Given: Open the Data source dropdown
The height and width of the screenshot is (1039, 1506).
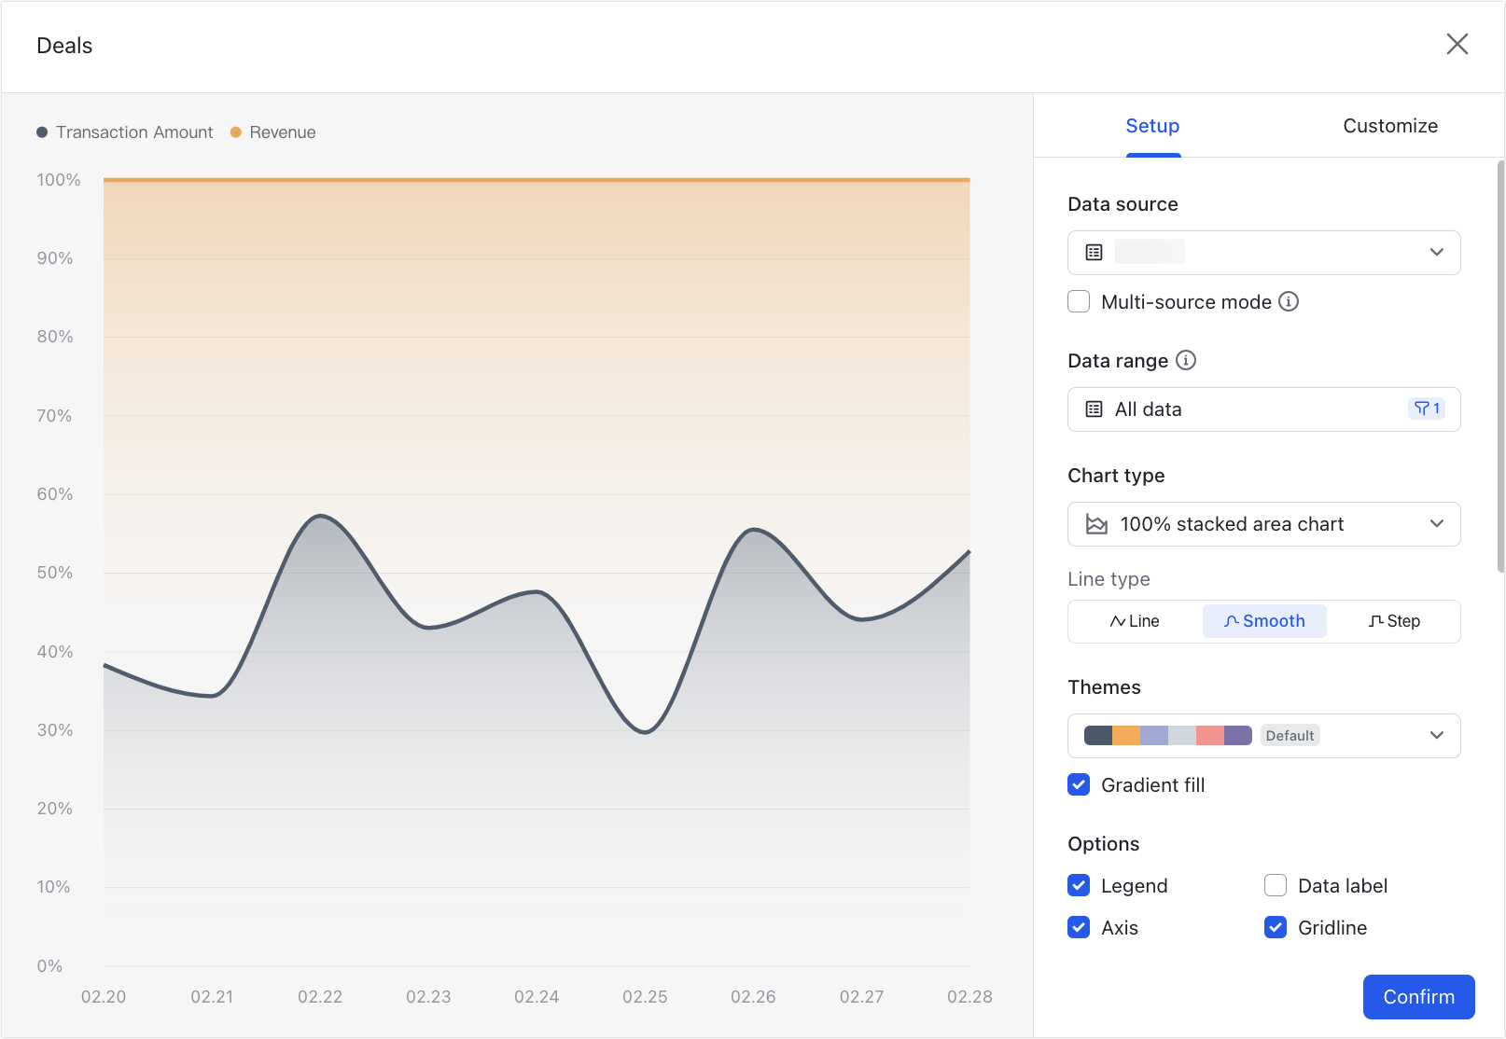Looking at the screenshot, I should coord(1263,253).
